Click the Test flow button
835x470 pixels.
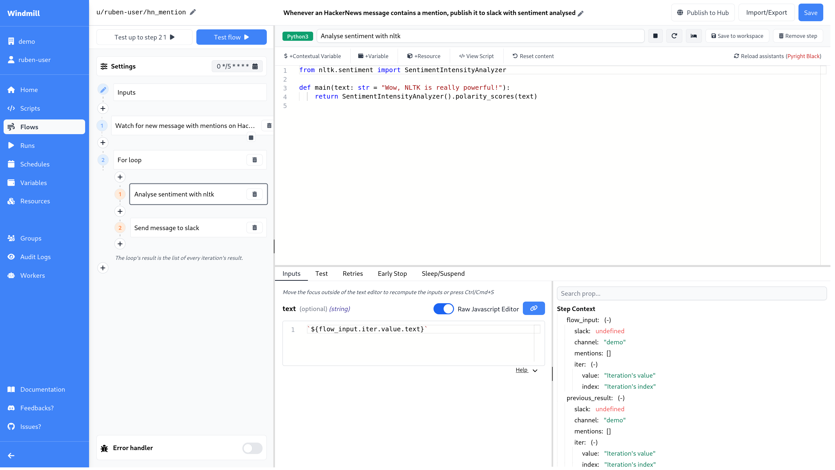pyautogui.click(x=231, y=37)
